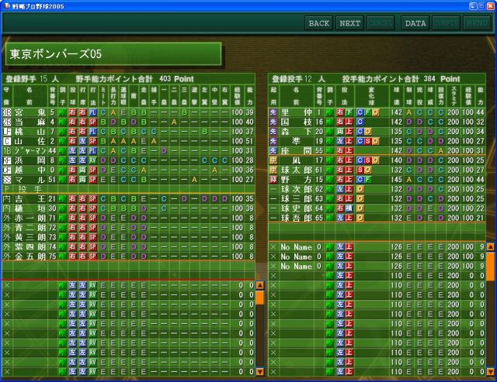Select pitcher name 球史郎

[x=297, y=208]
